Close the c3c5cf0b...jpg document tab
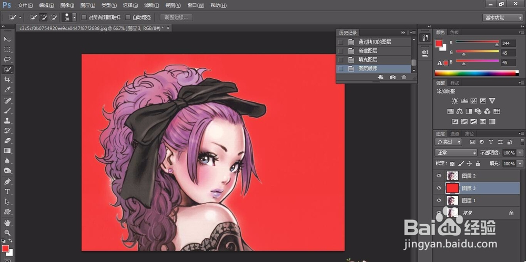The width and height of the screenshot is (526, 262). [168, 28]
